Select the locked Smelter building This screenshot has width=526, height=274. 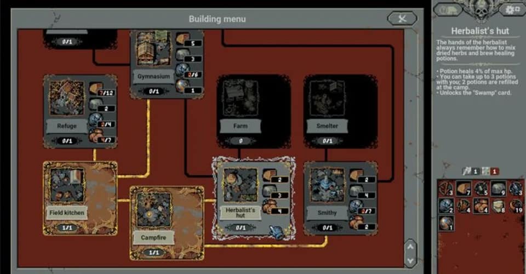click(x=340, y=111)
